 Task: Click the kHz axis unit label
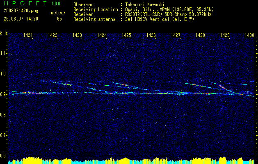pyautogui.click(x=4, y=33)
